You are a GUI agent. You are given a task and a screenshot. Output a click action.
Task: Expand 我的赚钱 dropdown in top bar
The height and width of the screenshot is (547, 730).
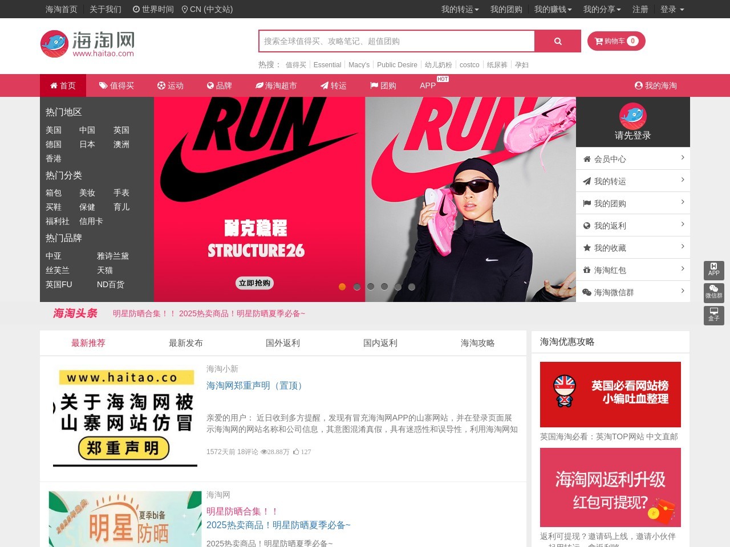[x=553, y=9]
